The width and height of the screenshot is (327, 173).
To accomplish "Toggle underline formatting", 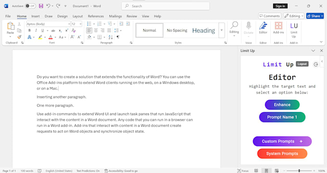I will [42, 30].
